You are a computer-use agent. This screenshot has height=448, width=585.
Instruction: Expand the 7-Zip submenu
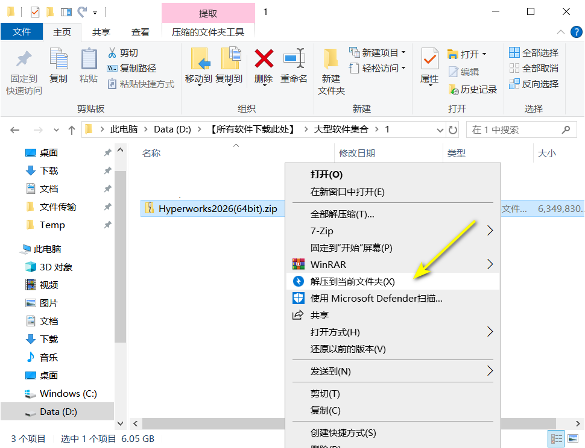coord(490,231)
